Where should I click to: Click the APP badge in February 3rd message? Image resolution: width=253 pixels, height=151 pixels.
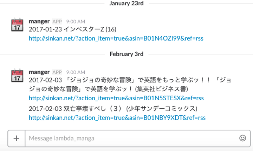click(57, 72)
